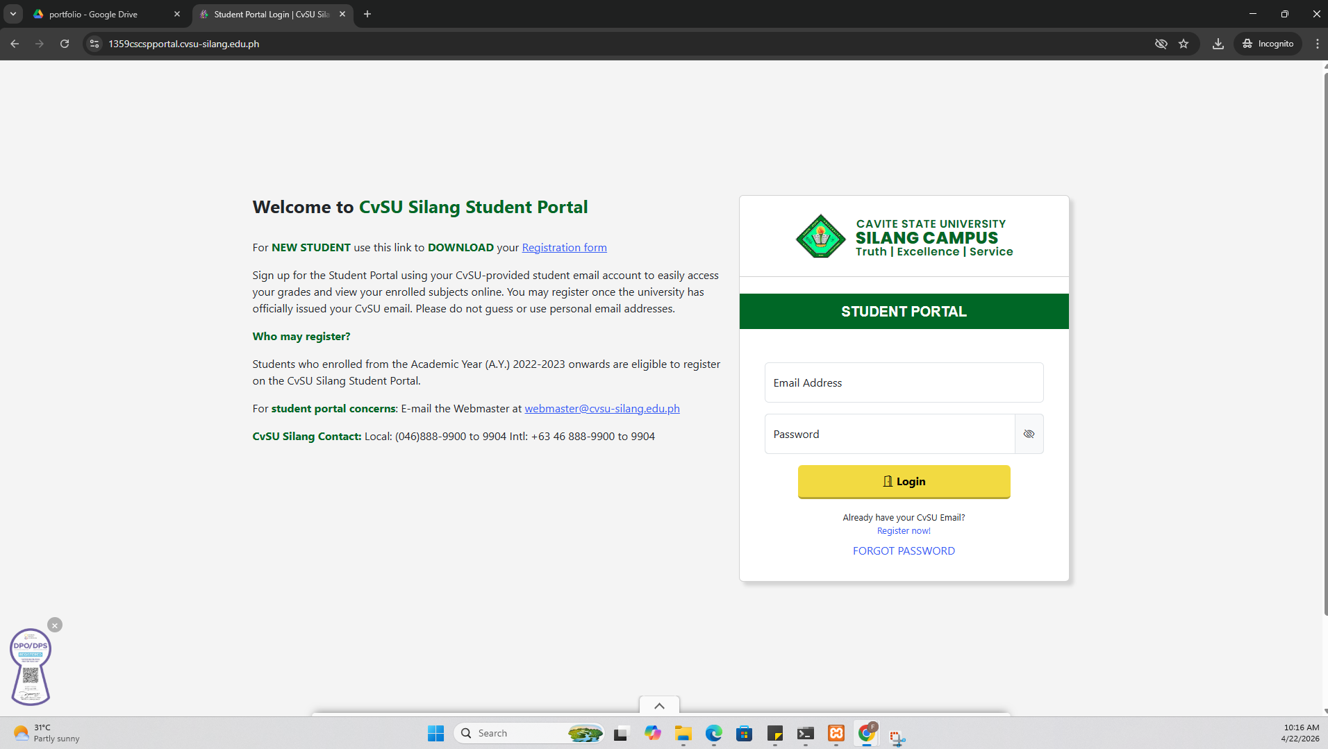Go back to previous page
This screenshot has width=1328, height=749.
(x=15, y=44)
